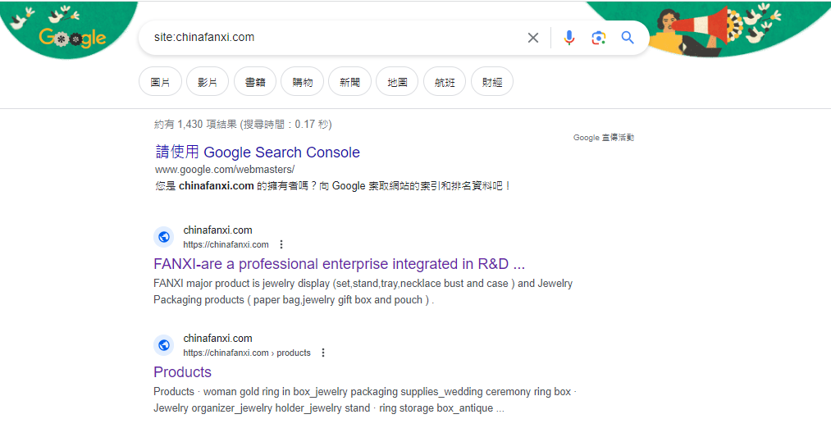Open three-dot menu beside https://chinafanxi.com
Viewport: 831px width, 428px height.
click(x=281, y=244)
